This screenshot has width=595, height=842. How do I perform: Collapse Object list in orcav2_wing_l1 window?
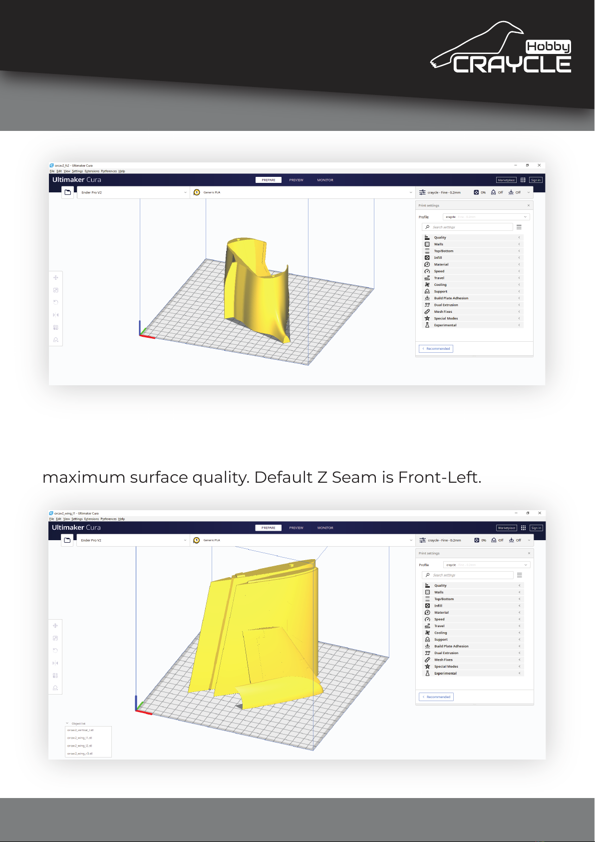pyautogui.click(x=67, y=723)
